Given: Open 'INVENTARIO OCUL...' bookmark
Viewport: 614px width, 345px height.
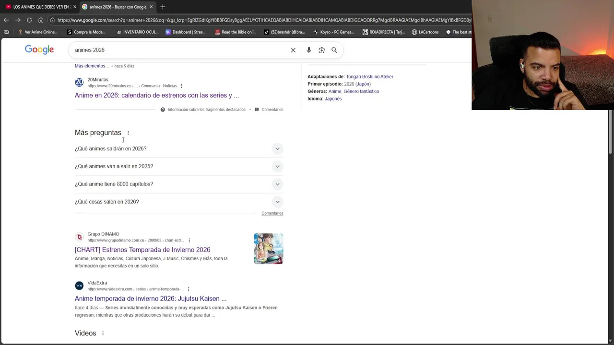Looking at the screenshot, I should (x=137, y=32).
